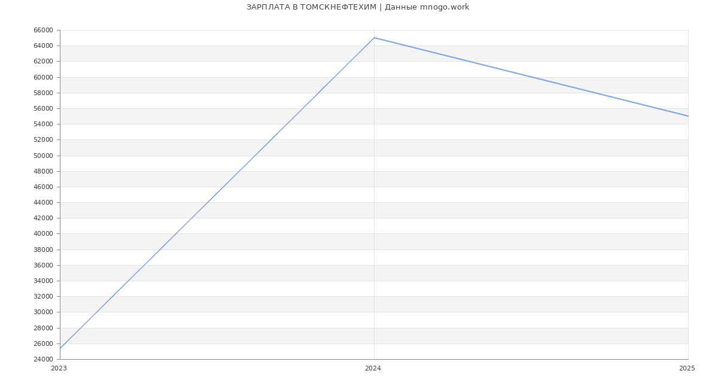Click the 32000 y-axis value
This screenshot has width=718, height=389.
coord(43,297)
